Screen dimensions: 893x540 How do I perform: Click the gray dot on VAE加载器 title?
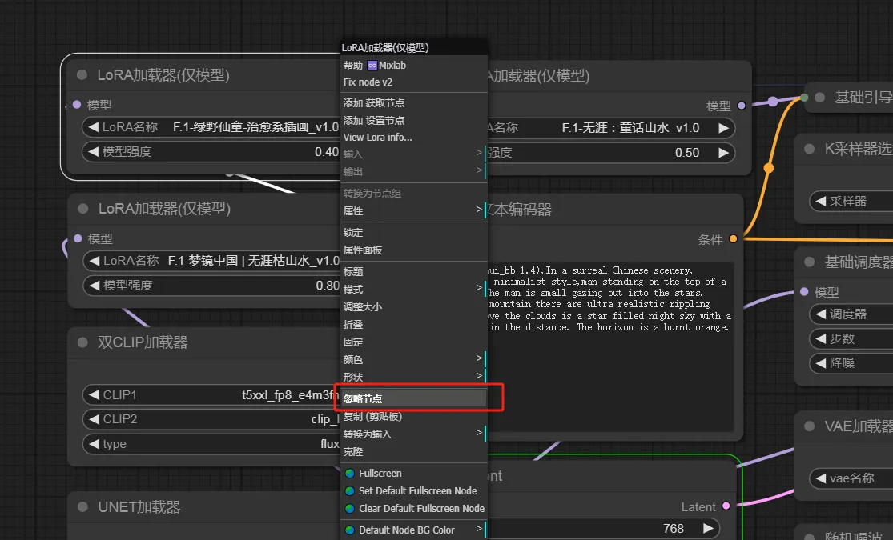(809, 427)
